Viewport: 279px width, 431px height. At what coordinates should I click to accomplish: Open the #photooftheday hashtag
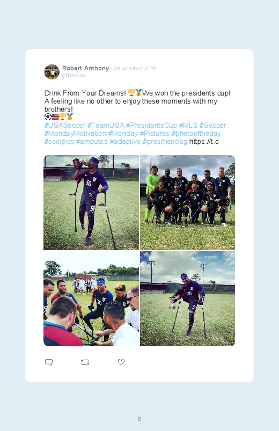click(196, 133)
